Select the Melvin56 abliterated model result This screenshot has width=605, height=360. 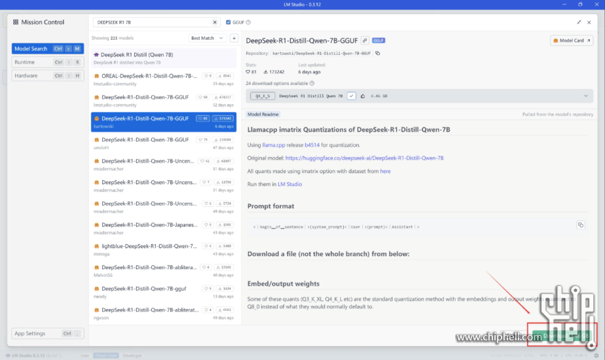tap(164, 271)
